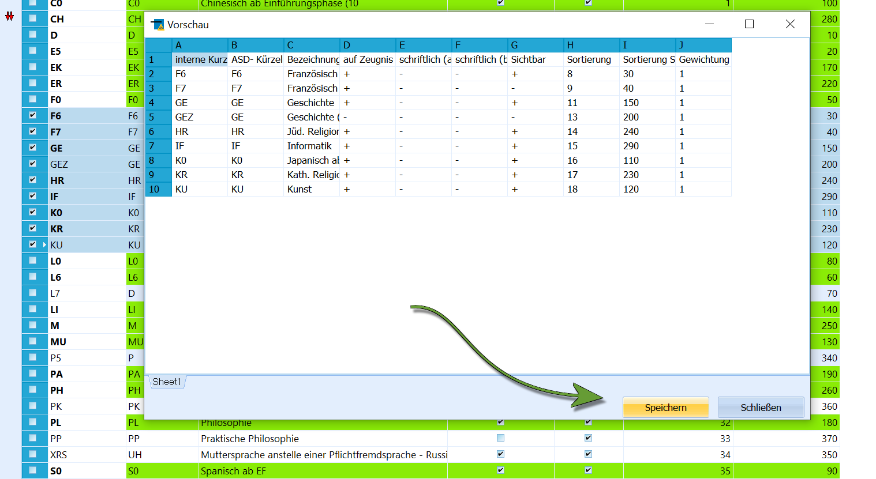876x479 pixels.
Task: Close the Vorschau window with the X
Action: click(x=790, y=24)
